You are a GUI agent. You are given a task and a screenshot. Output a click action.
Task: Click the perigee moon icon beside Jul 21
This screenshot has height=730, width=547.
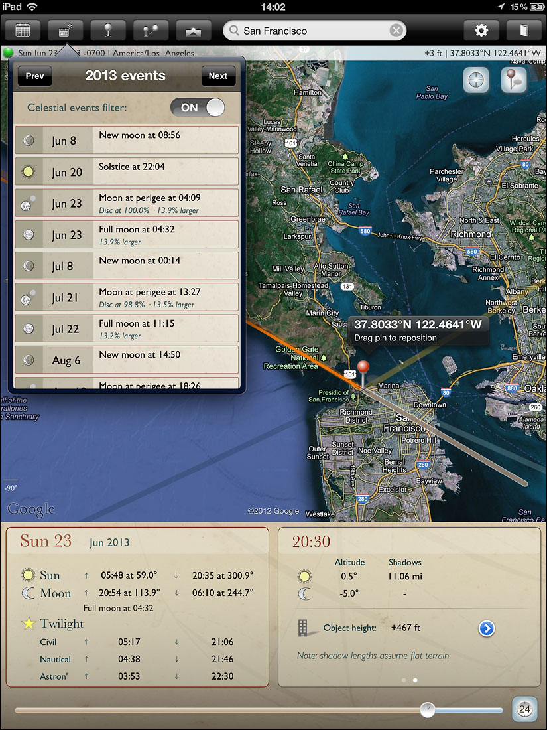tap(28, 297)
